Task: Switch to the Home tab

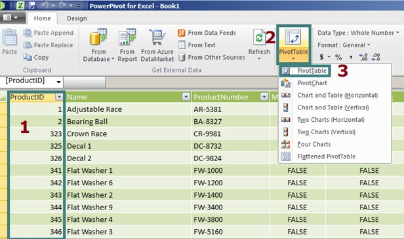Action: [42, 18]
